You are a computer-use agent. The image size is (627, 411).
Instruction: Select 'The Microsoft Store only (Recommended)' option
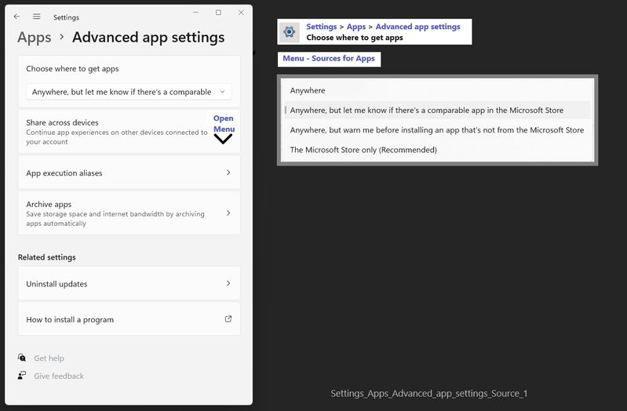tap(437, 150)
